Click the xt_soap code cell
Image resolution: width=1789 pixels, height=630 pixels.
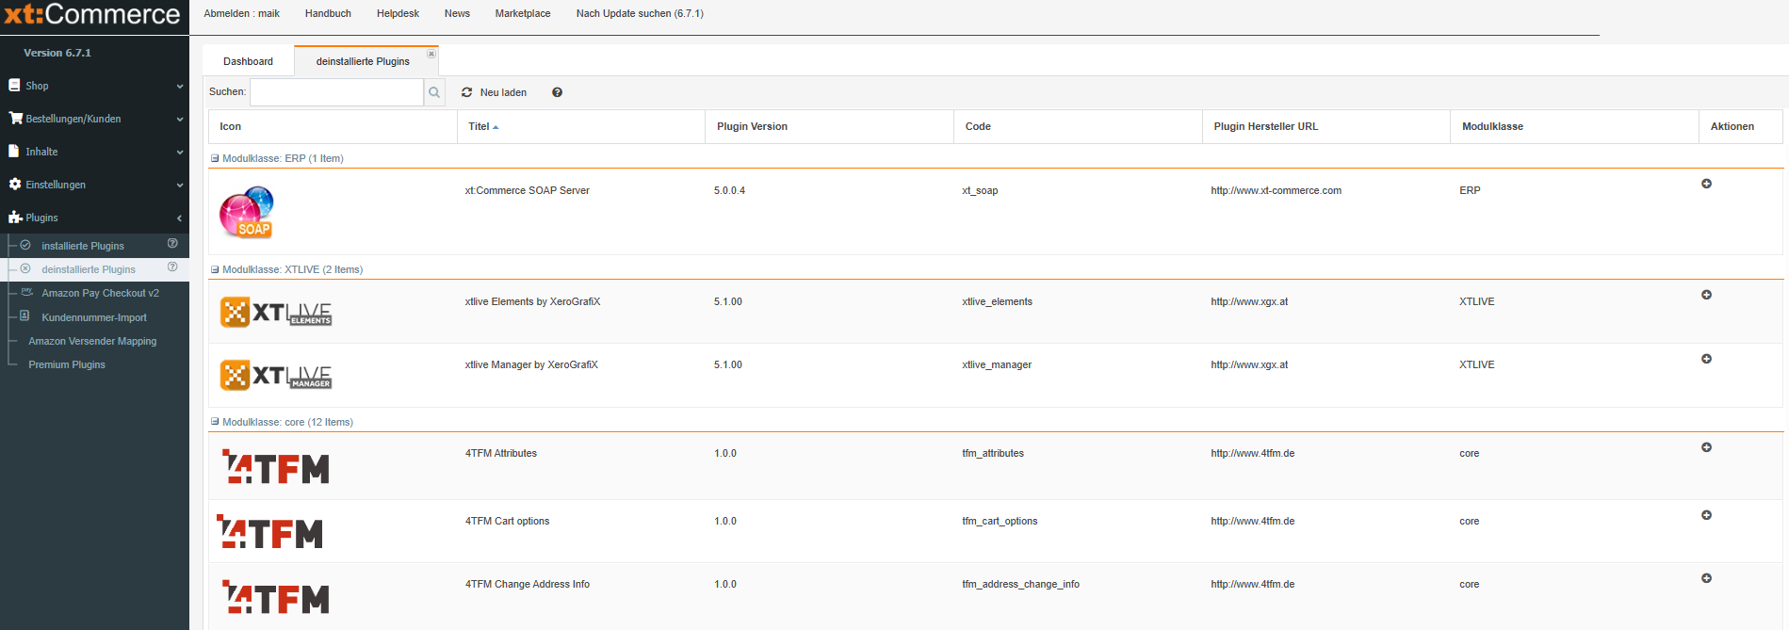980,190
